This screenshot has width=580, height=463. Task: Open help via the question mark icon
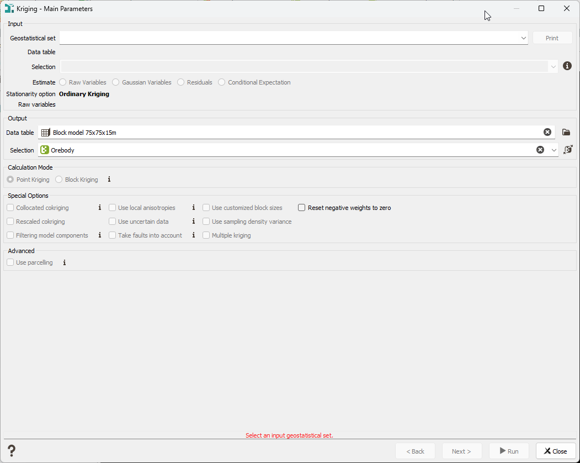pyautogui.click(x=11, y=451)
